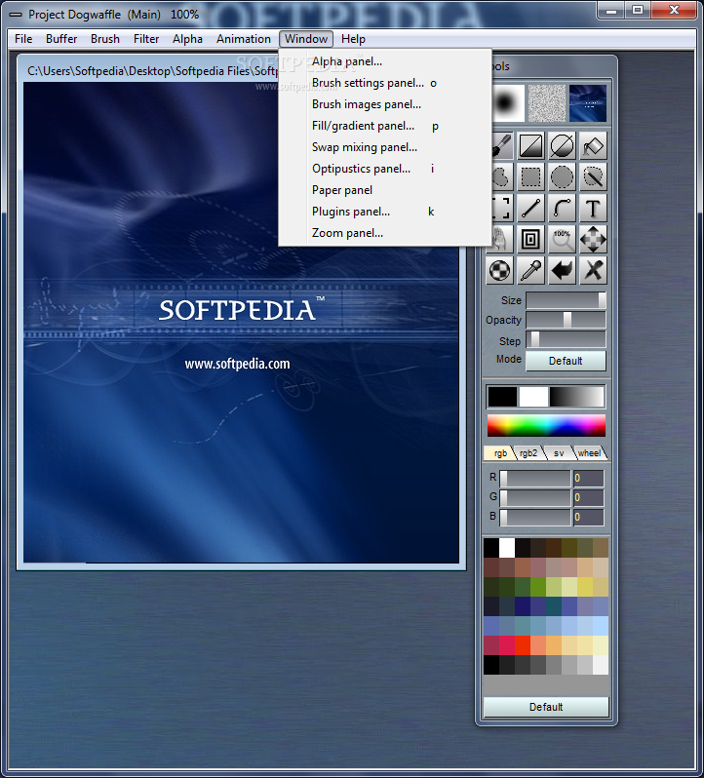Click the Project Dogwaffle system menu icon
The height and width of the screenshot is (778, 704).
[16, 15]
